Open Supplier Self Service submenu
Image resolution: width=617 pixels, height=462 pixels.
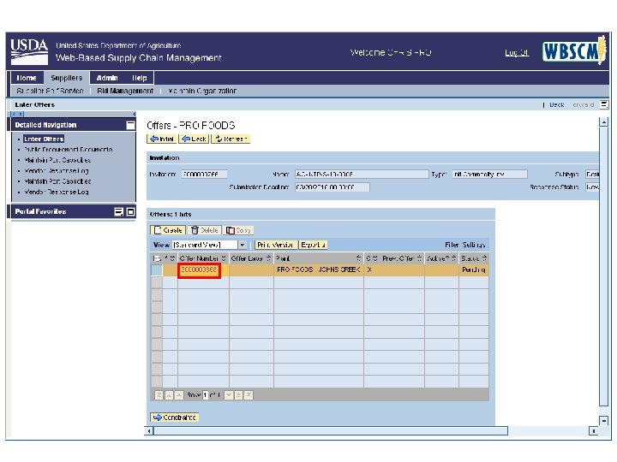pos(50,91)
